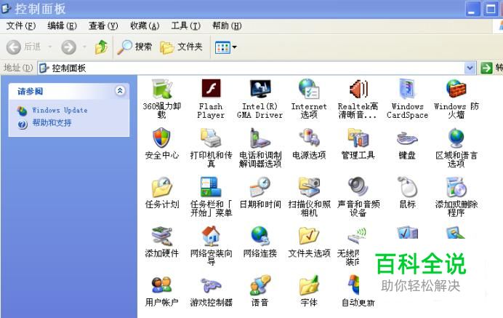Open Realtek高清晰音频 icon

358,89
